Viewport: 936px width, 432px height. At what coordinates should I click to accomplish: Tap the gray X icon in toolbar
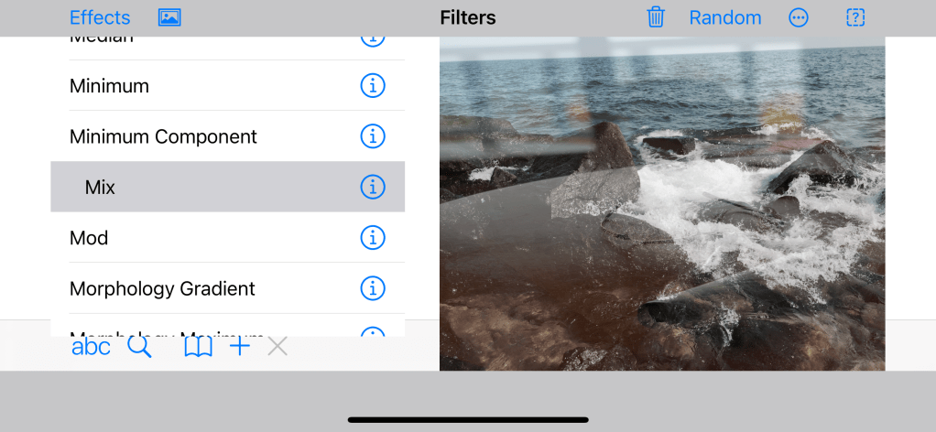coord(278,346)
